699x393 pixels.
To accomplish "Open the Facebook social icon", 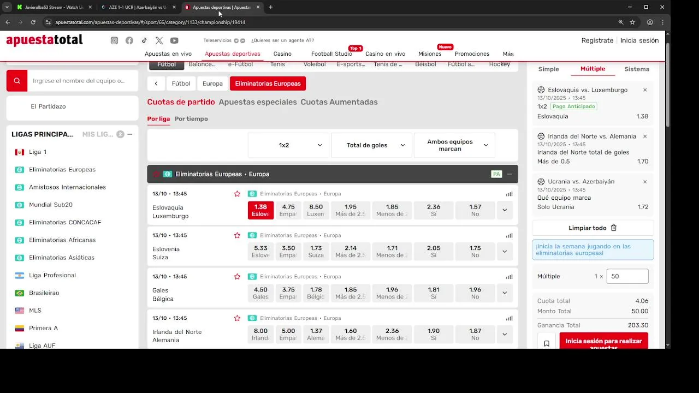I will coord(129,40).
